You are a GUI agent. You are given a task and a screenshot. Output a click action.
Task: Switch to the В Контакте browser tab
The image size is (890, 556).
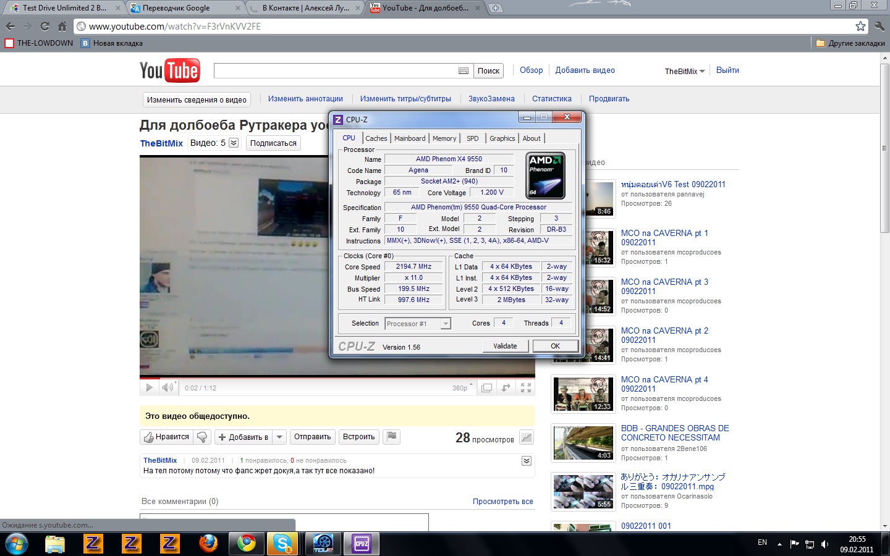coord(306,8)
